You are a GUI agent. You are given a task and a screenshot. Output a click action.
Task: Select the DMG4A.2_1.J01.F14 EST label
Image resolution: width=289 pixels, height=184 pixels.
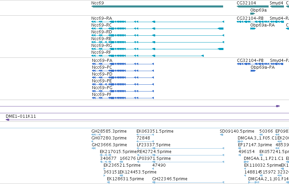click(x=268, y=179)
